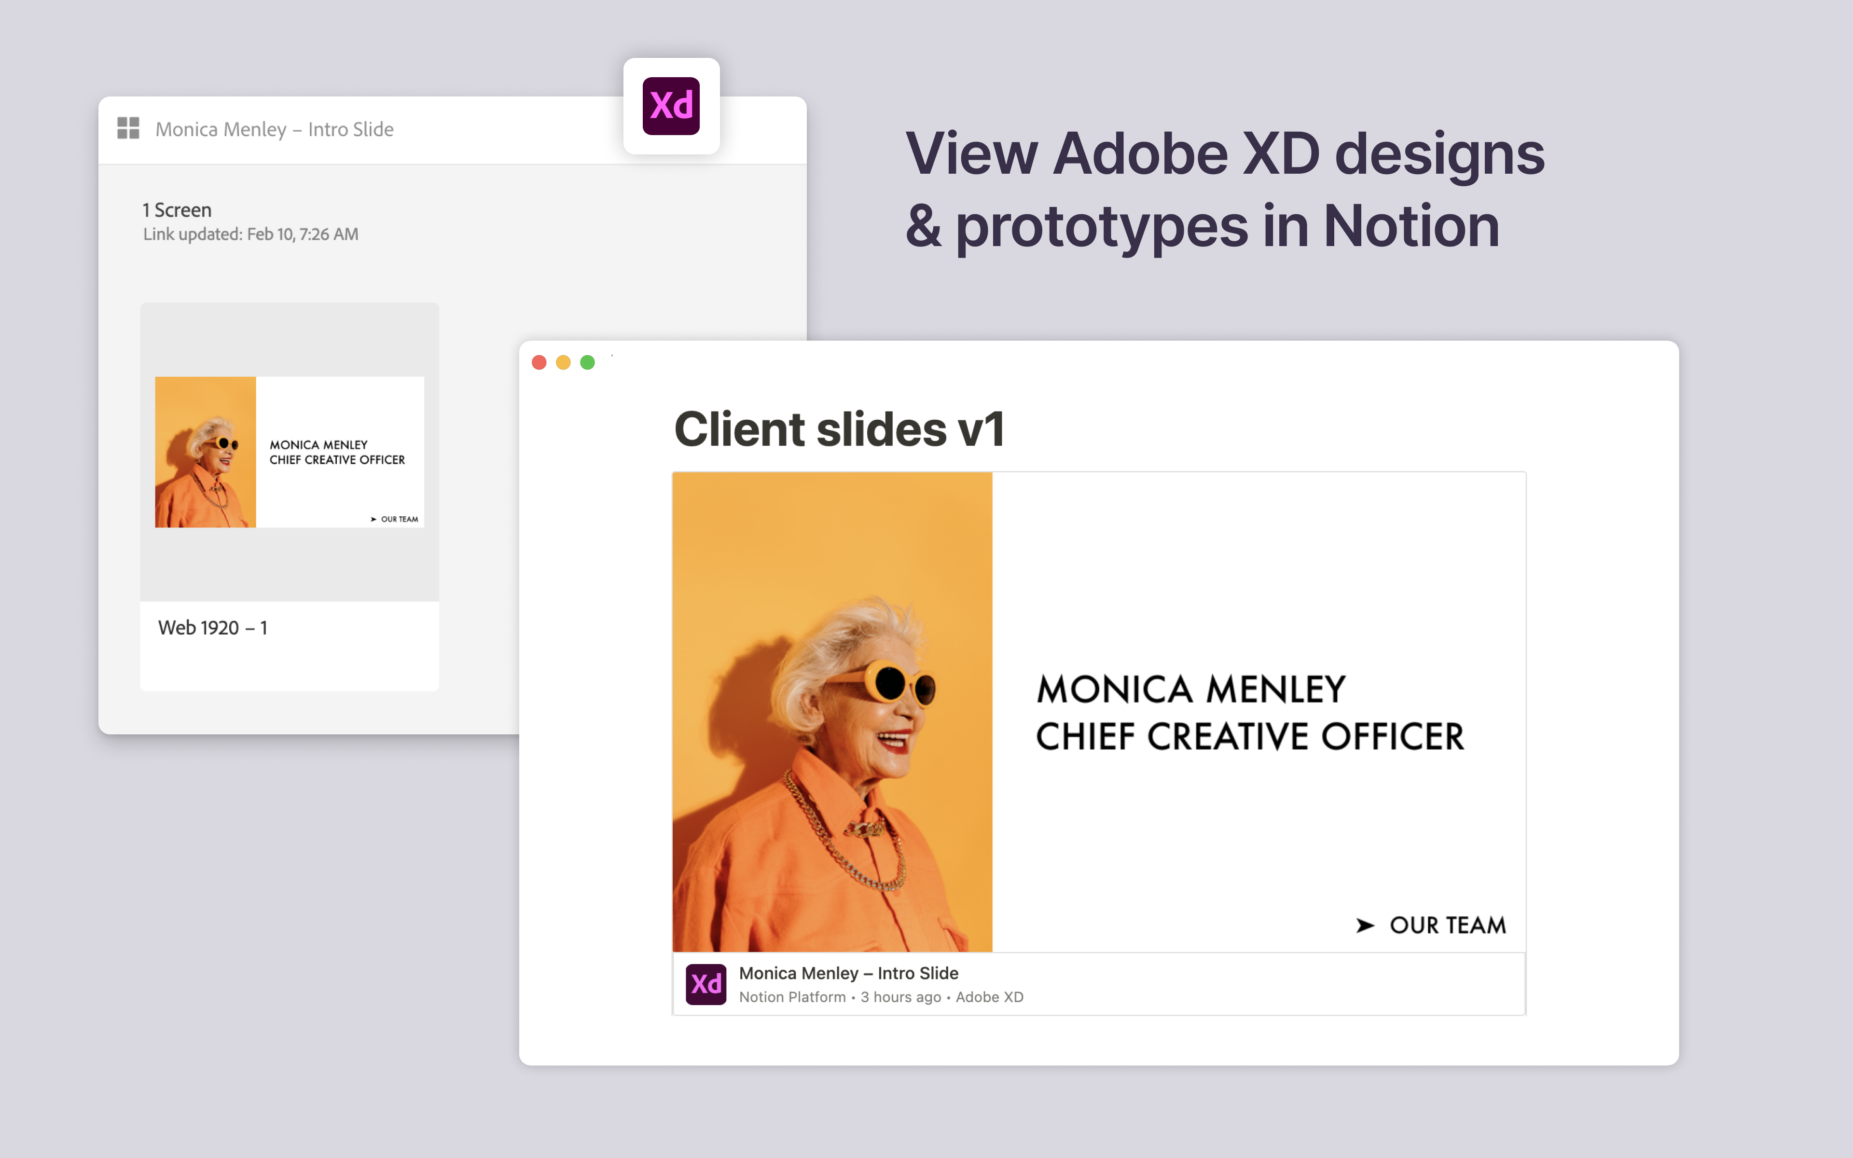Click the OUR TEAM link in the large slide
1853x1158 pixels.
click(1447, 925)
